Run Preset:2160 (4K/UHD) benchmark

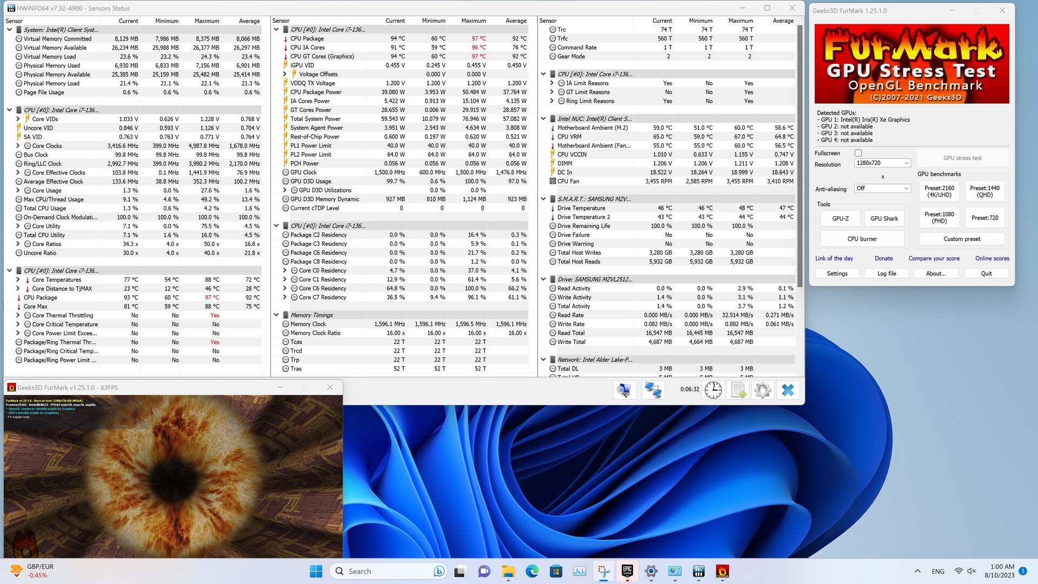coord(939,191)
